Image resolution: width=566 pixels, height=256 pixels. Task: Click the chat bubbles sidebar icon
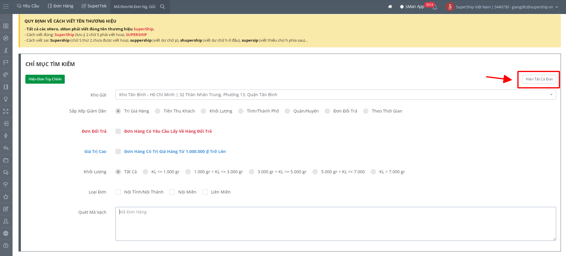(x=6, y=172)
